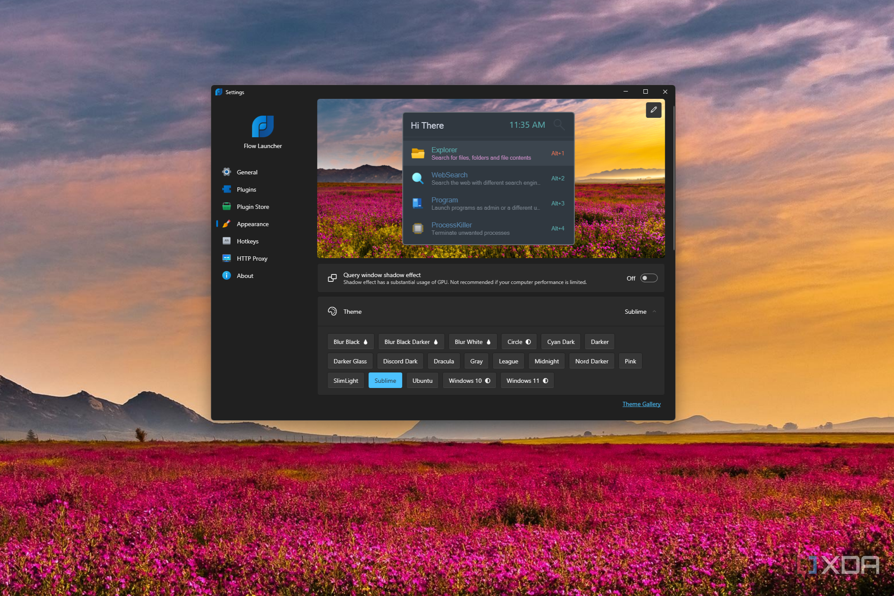Click the HTTP Proxy icon
894x596 pixels.
pos(226,258)
